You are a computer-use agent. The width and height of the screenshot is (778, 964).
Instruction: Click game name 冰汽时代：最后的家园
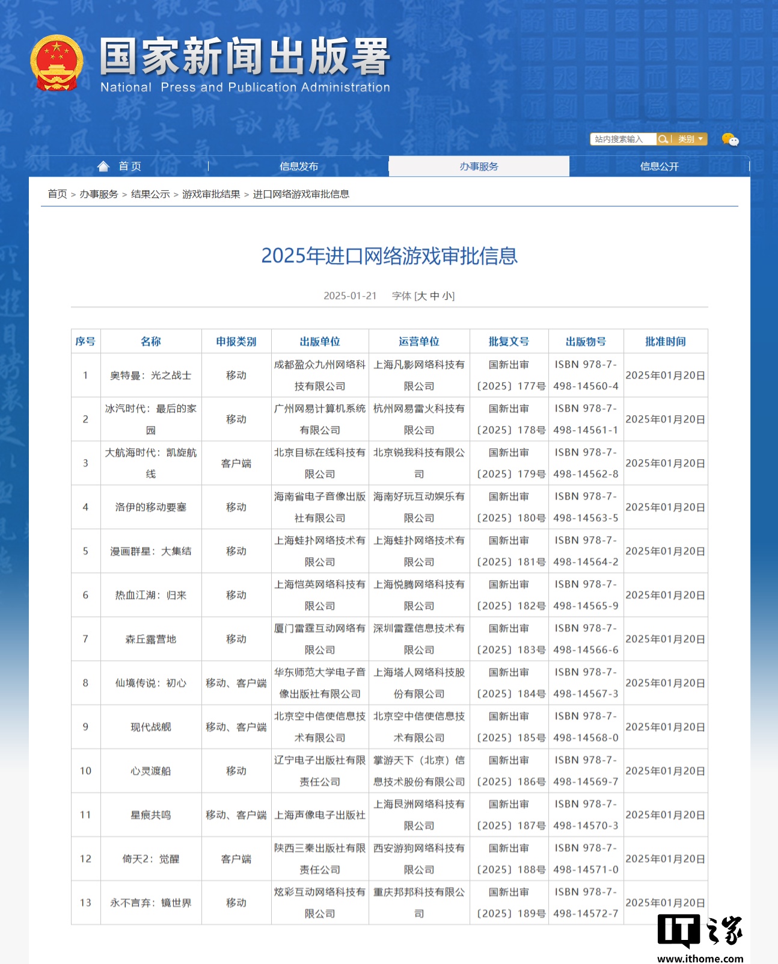coord(151,419)
